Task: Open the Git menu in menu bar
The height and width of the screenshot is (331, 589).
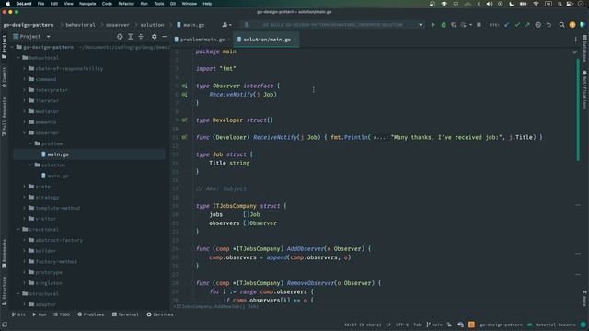Action: (173, 4)
